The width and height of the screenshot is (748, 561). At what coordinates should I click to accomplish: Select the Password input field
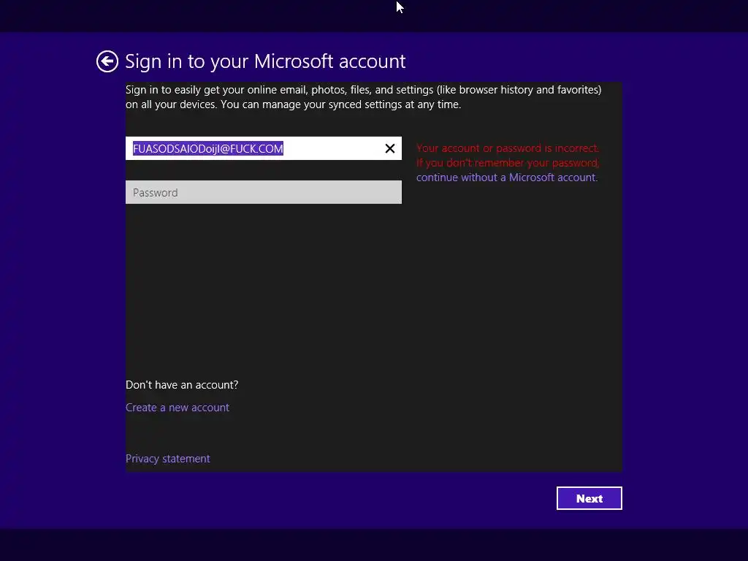[x=263, y=192]
